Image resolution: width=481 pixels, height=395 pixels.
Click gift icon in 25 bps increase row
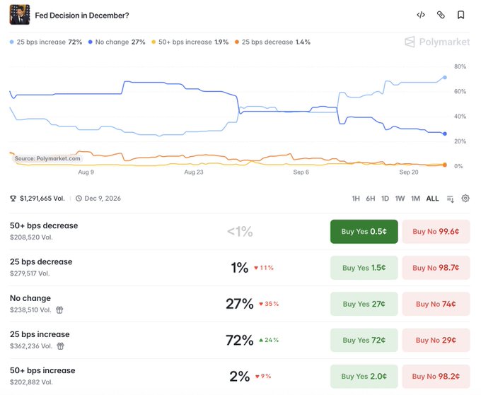pos(60,346)
